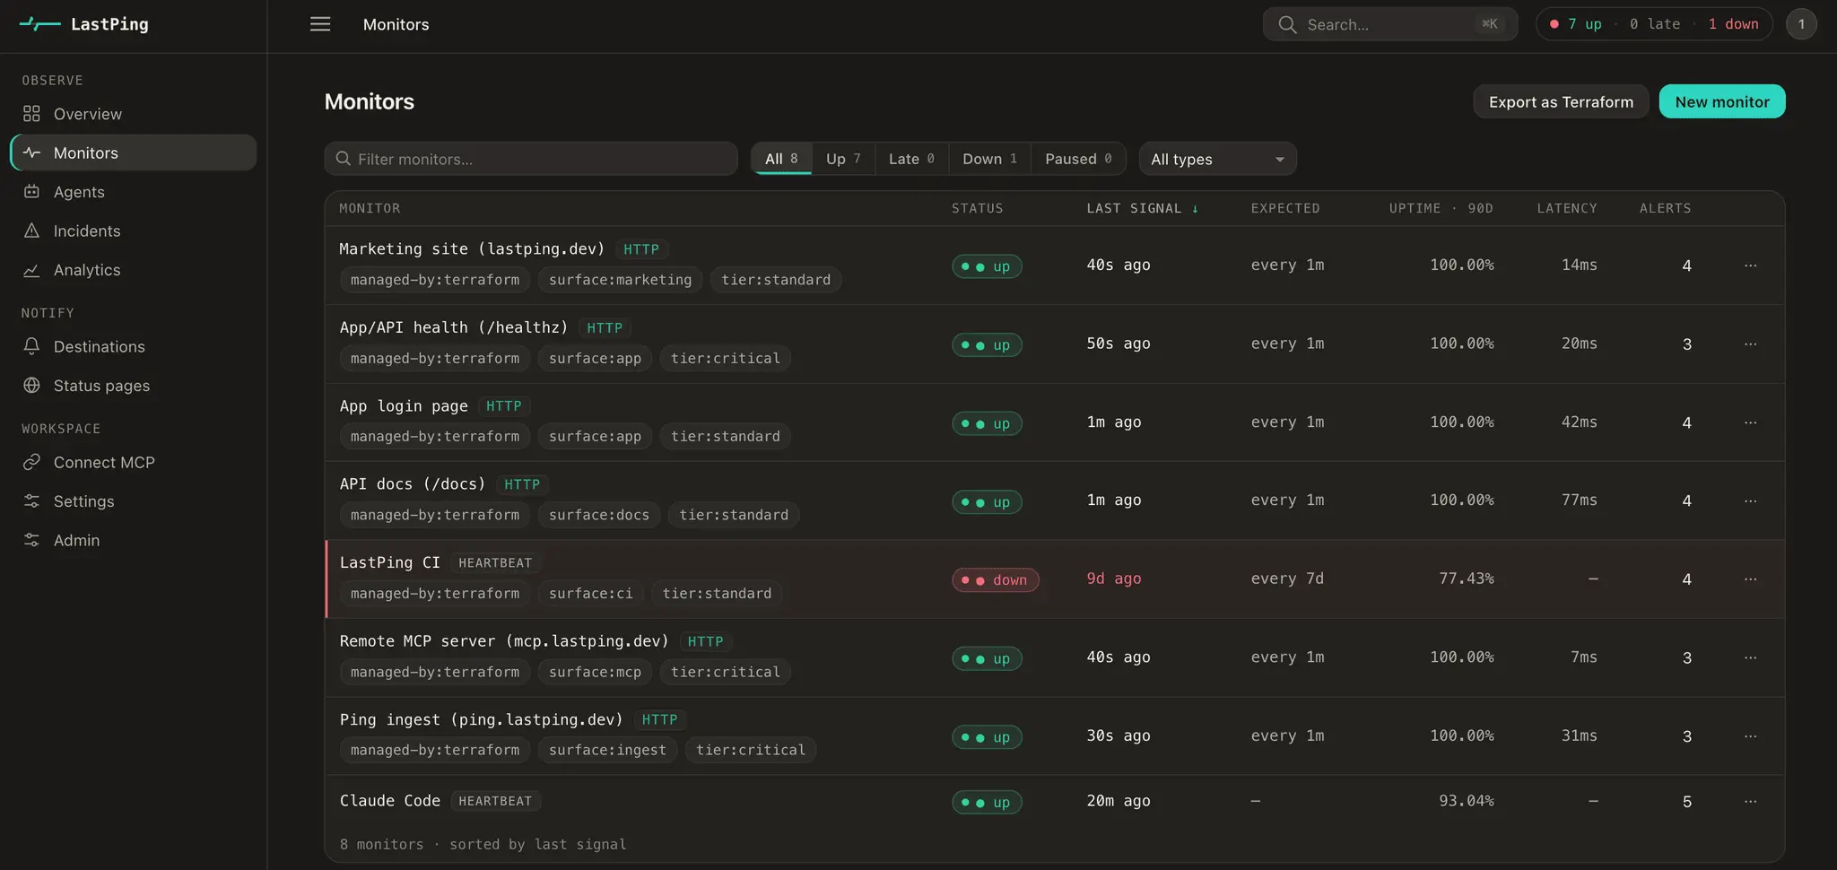
Task: Open row menu for Claude Code monitor
Action: (1750, 802)
